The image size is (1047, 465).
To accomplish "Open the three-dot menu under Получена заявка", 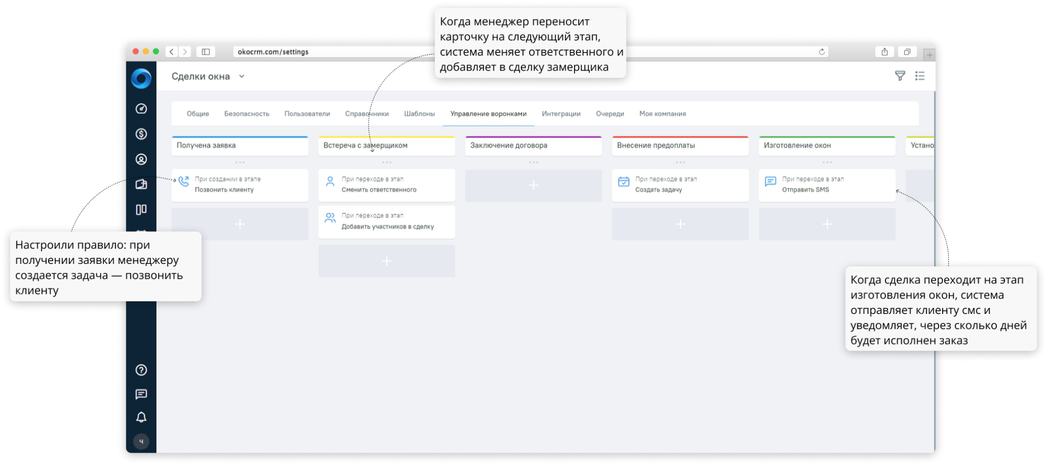I will 240,162.
